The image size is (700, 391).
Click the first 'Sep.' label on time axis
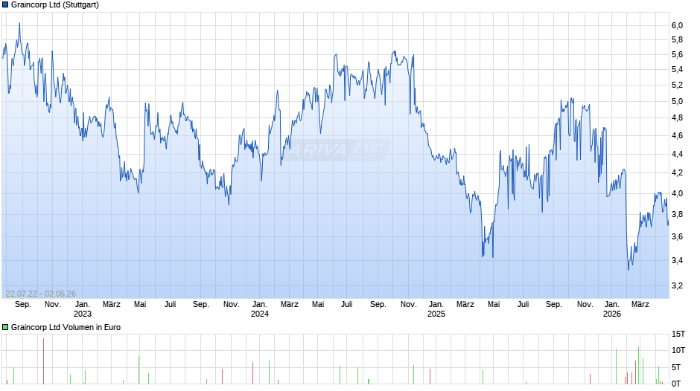pyautogui.click(x=23, y=304)
